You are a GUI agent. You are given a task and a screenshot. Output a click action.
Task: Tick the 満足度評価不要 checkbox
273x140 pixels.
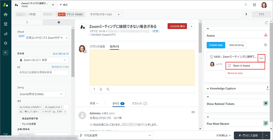19,119
